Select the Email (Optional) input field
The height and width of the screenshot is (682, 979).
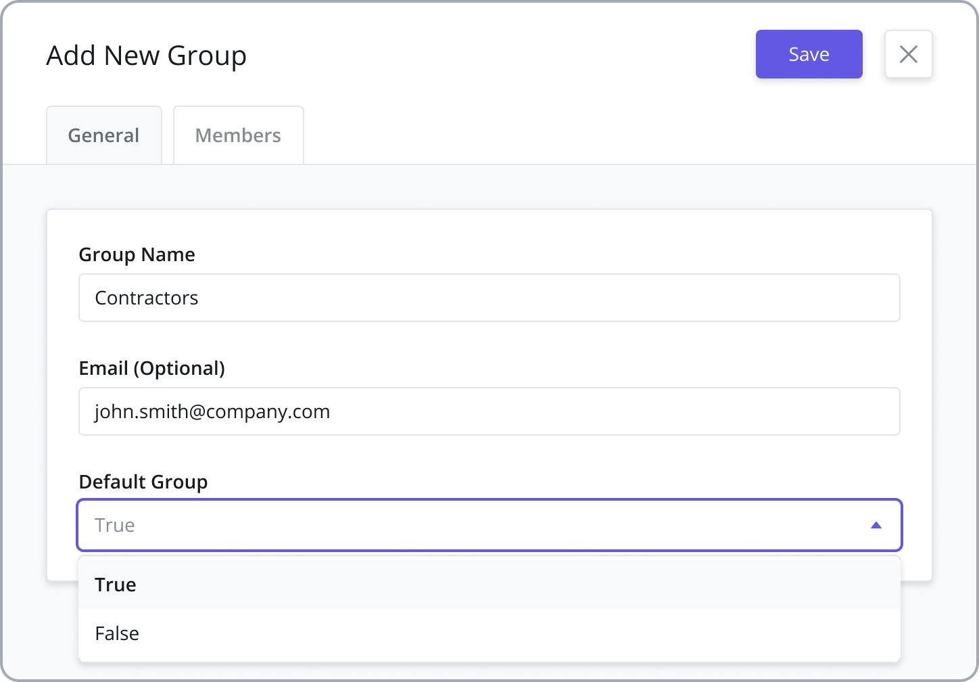(489, 411)
